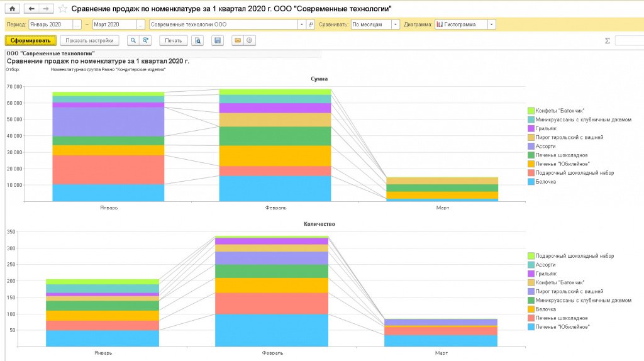Viewport: 644px width, 361px height.
Task: Expand the Диаграмма Гистограмма dropdown
Action: point(491,25)
